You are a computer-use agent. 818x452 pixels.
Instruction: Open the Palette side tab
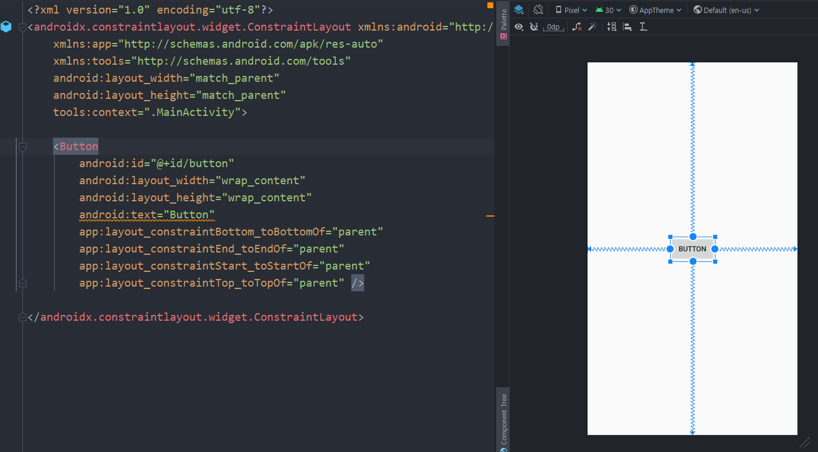[503, 24]
